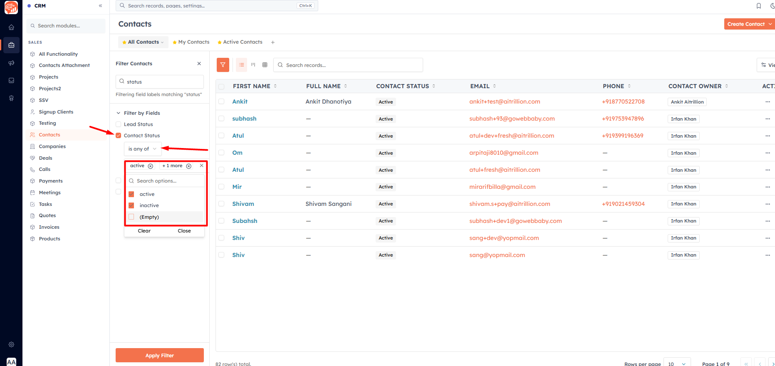Image resolution: width=775 pixels, height=366 pixels.
Task: Change rows per page dropdown
Action: coord(677,364)
